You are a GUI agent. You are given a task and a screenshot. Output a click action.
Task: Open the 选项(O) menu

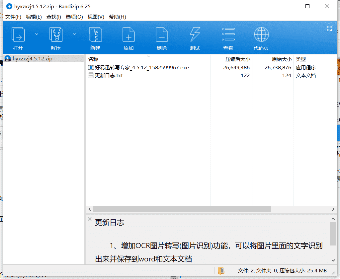pos(74,17)
